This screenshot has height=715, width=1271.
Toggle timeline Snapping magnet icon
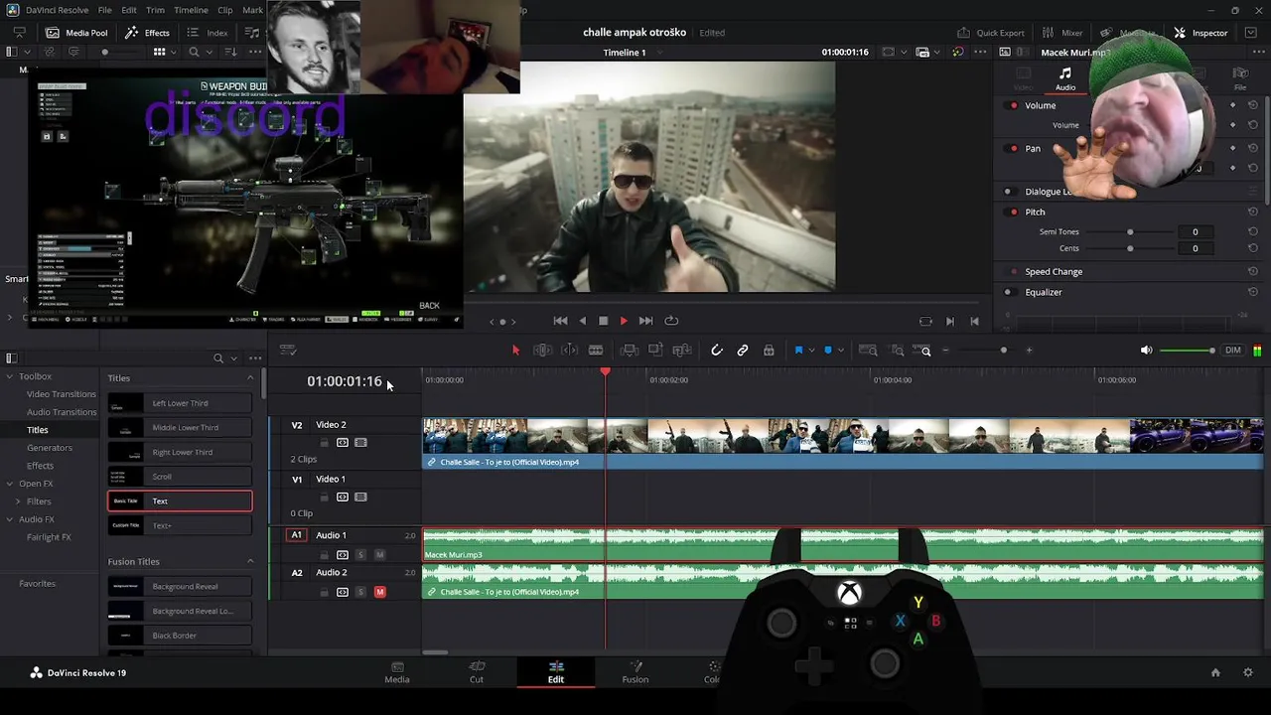tap(717, 350)
